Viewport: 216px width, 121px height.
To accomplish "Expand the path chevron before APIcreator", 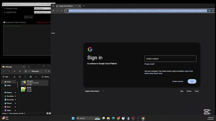I will [x=29, y=71].
